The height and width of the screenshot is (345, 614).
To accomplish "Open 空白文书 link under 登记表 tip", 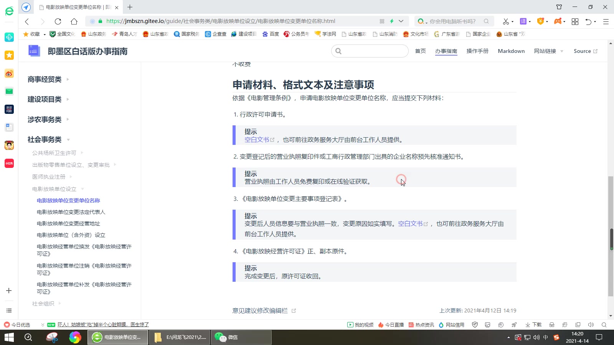I will 410,224.
